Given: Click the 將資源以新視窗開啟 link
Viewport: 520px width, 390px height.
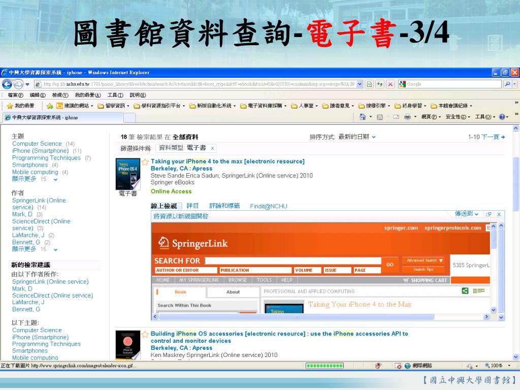Looking at the screenshot, I should pos(181,216).
